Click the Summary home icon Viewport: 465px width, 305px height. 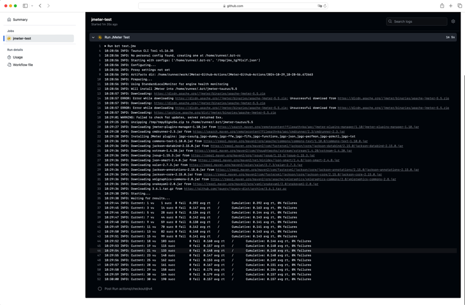(9, 19)
